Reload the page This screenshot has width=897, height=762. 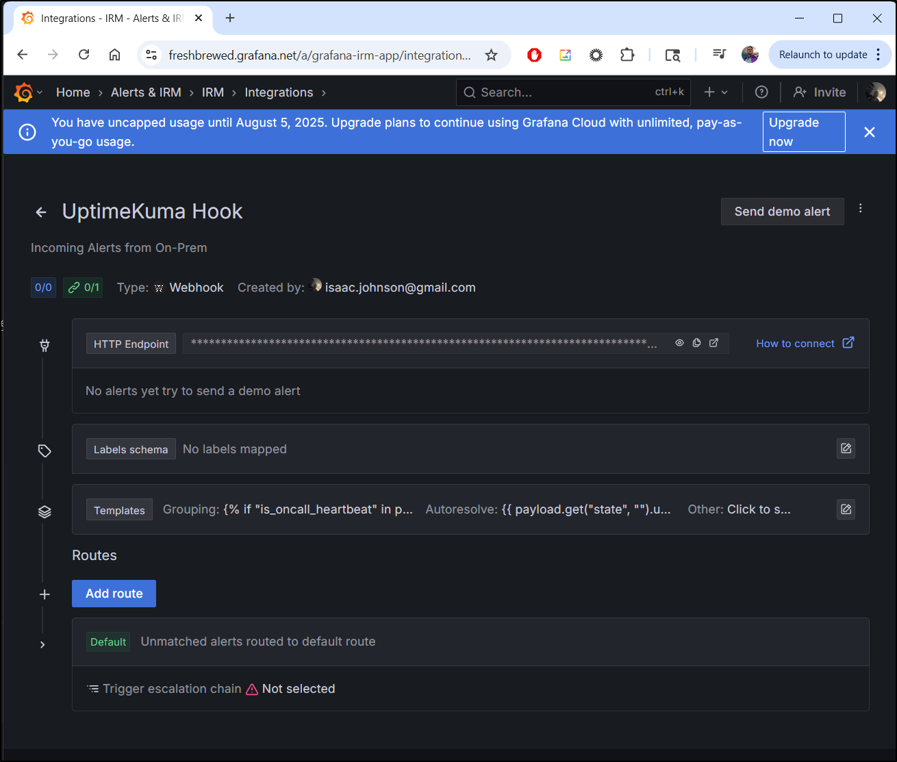(x=84, y=55)
